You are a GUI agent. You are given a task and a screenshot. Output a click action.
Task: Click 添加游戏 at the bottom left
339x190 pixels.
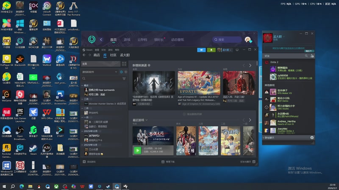(89, 162)
